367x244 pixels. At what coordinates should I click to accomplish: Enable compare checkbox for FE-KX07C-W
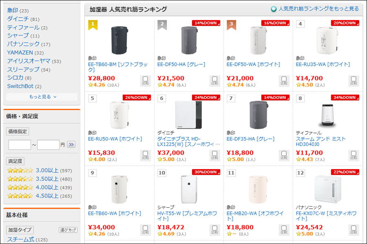(x=354, y=228)
